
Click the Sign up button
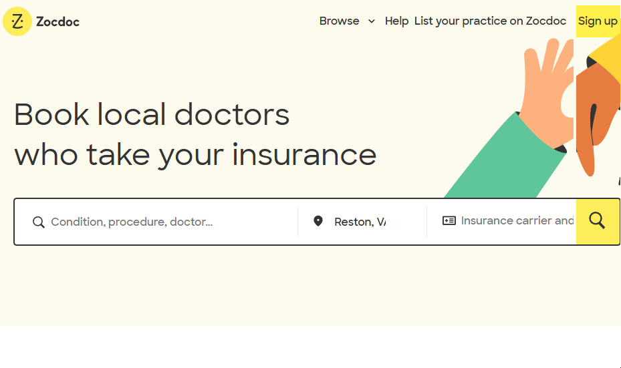tap(598, 21)
